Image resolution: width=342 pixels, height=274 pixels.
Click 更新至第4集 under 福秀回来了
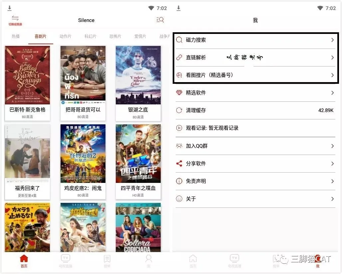pyautogui.click(x=27, y=196)
